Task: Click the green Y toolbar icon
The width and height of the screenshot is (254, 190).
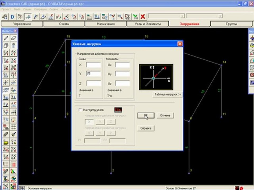Action: pos(135,17)
